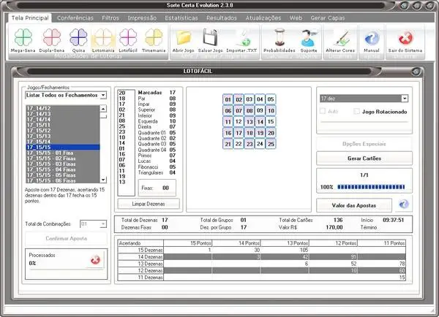439x317 pixels.
Task: Select the Quina lottery icon
Action: pos(78,37)
